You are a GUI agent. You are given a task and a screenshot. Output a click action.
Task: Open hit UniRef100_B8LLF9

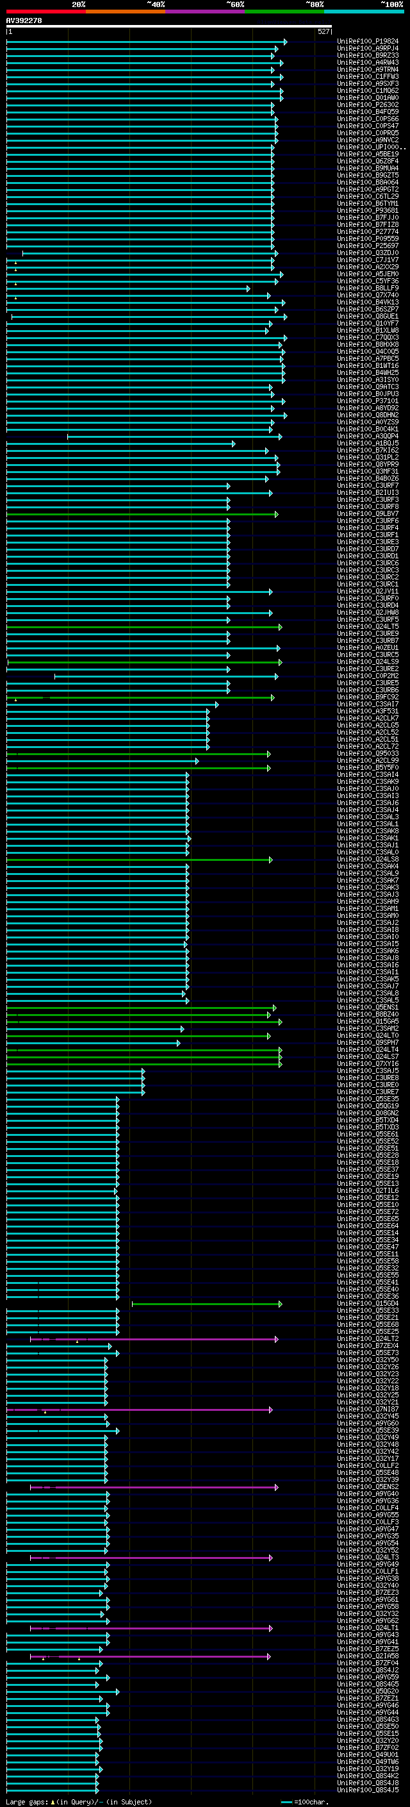(367, 288)
